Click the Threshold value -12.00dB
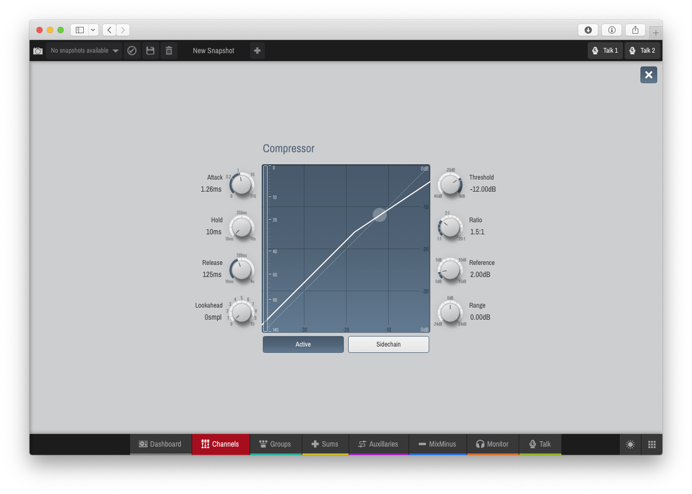The image size is (692, 494). 483,189
